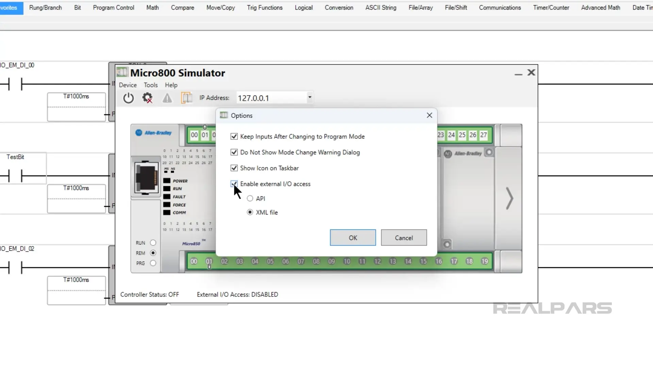Open the Help menu
This screenshot has width=653, height=367.
(171, 85)
